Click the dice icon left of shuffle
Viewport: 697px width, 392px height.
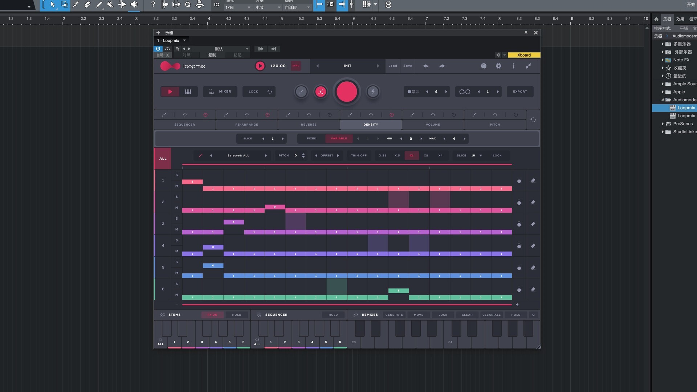[301, 92]
